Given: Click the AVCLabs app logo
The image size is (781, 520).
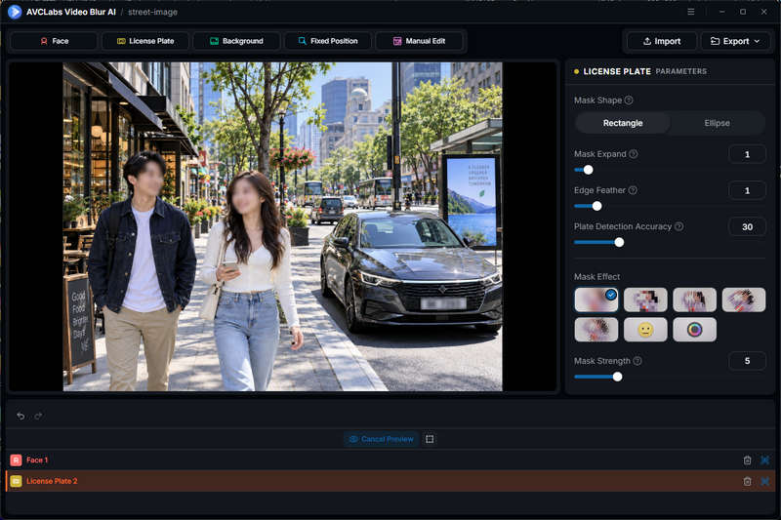Looking at the screenshot, I should coord(15,12).
